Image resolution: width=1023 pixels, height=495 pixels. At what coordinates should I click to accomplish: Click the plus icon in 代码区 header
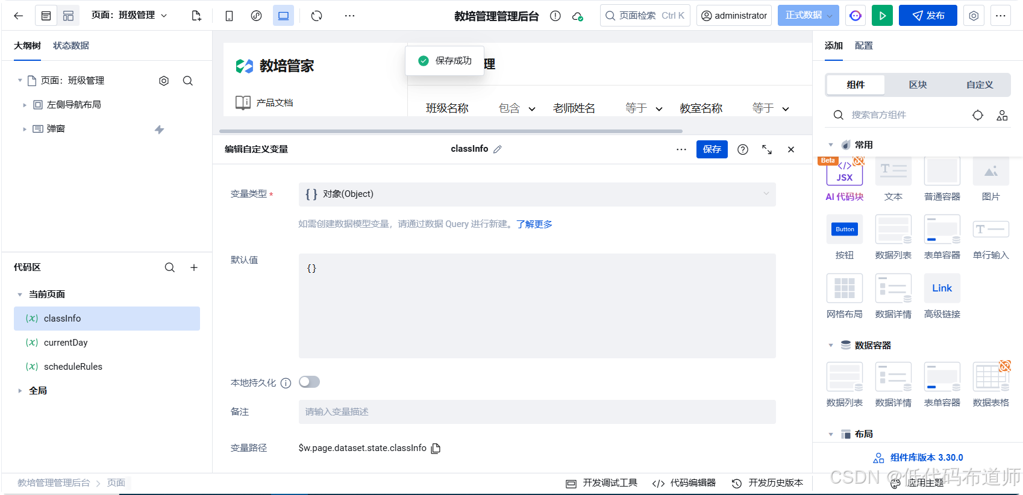tap(194, 267)
